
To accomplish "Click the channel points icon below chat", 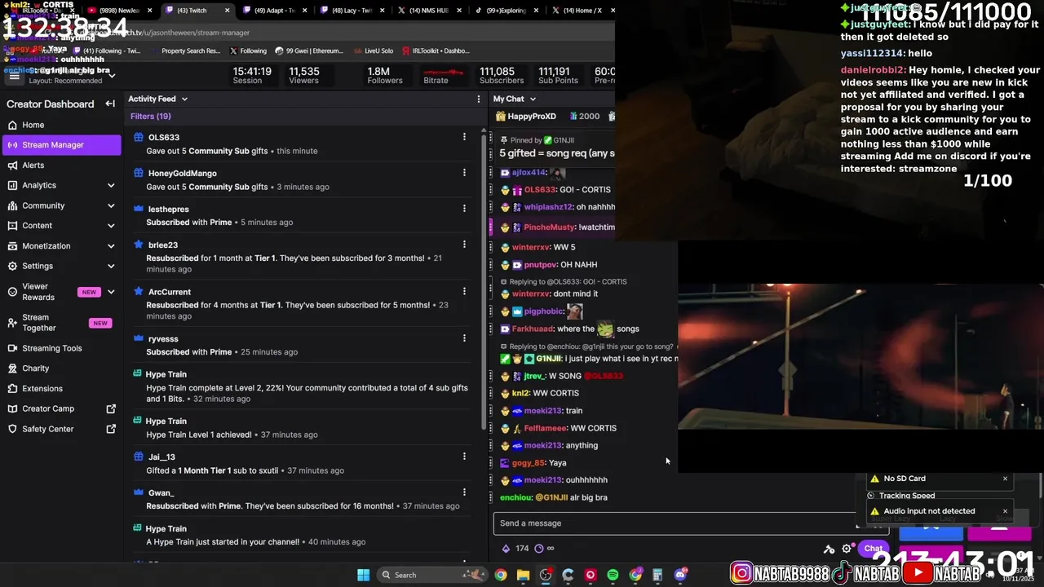I will click(x=538, y=549).
